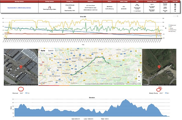182x120 pixels.
Task: Toggle fullscreen on the route map
Action: click(x=139, y=51)
